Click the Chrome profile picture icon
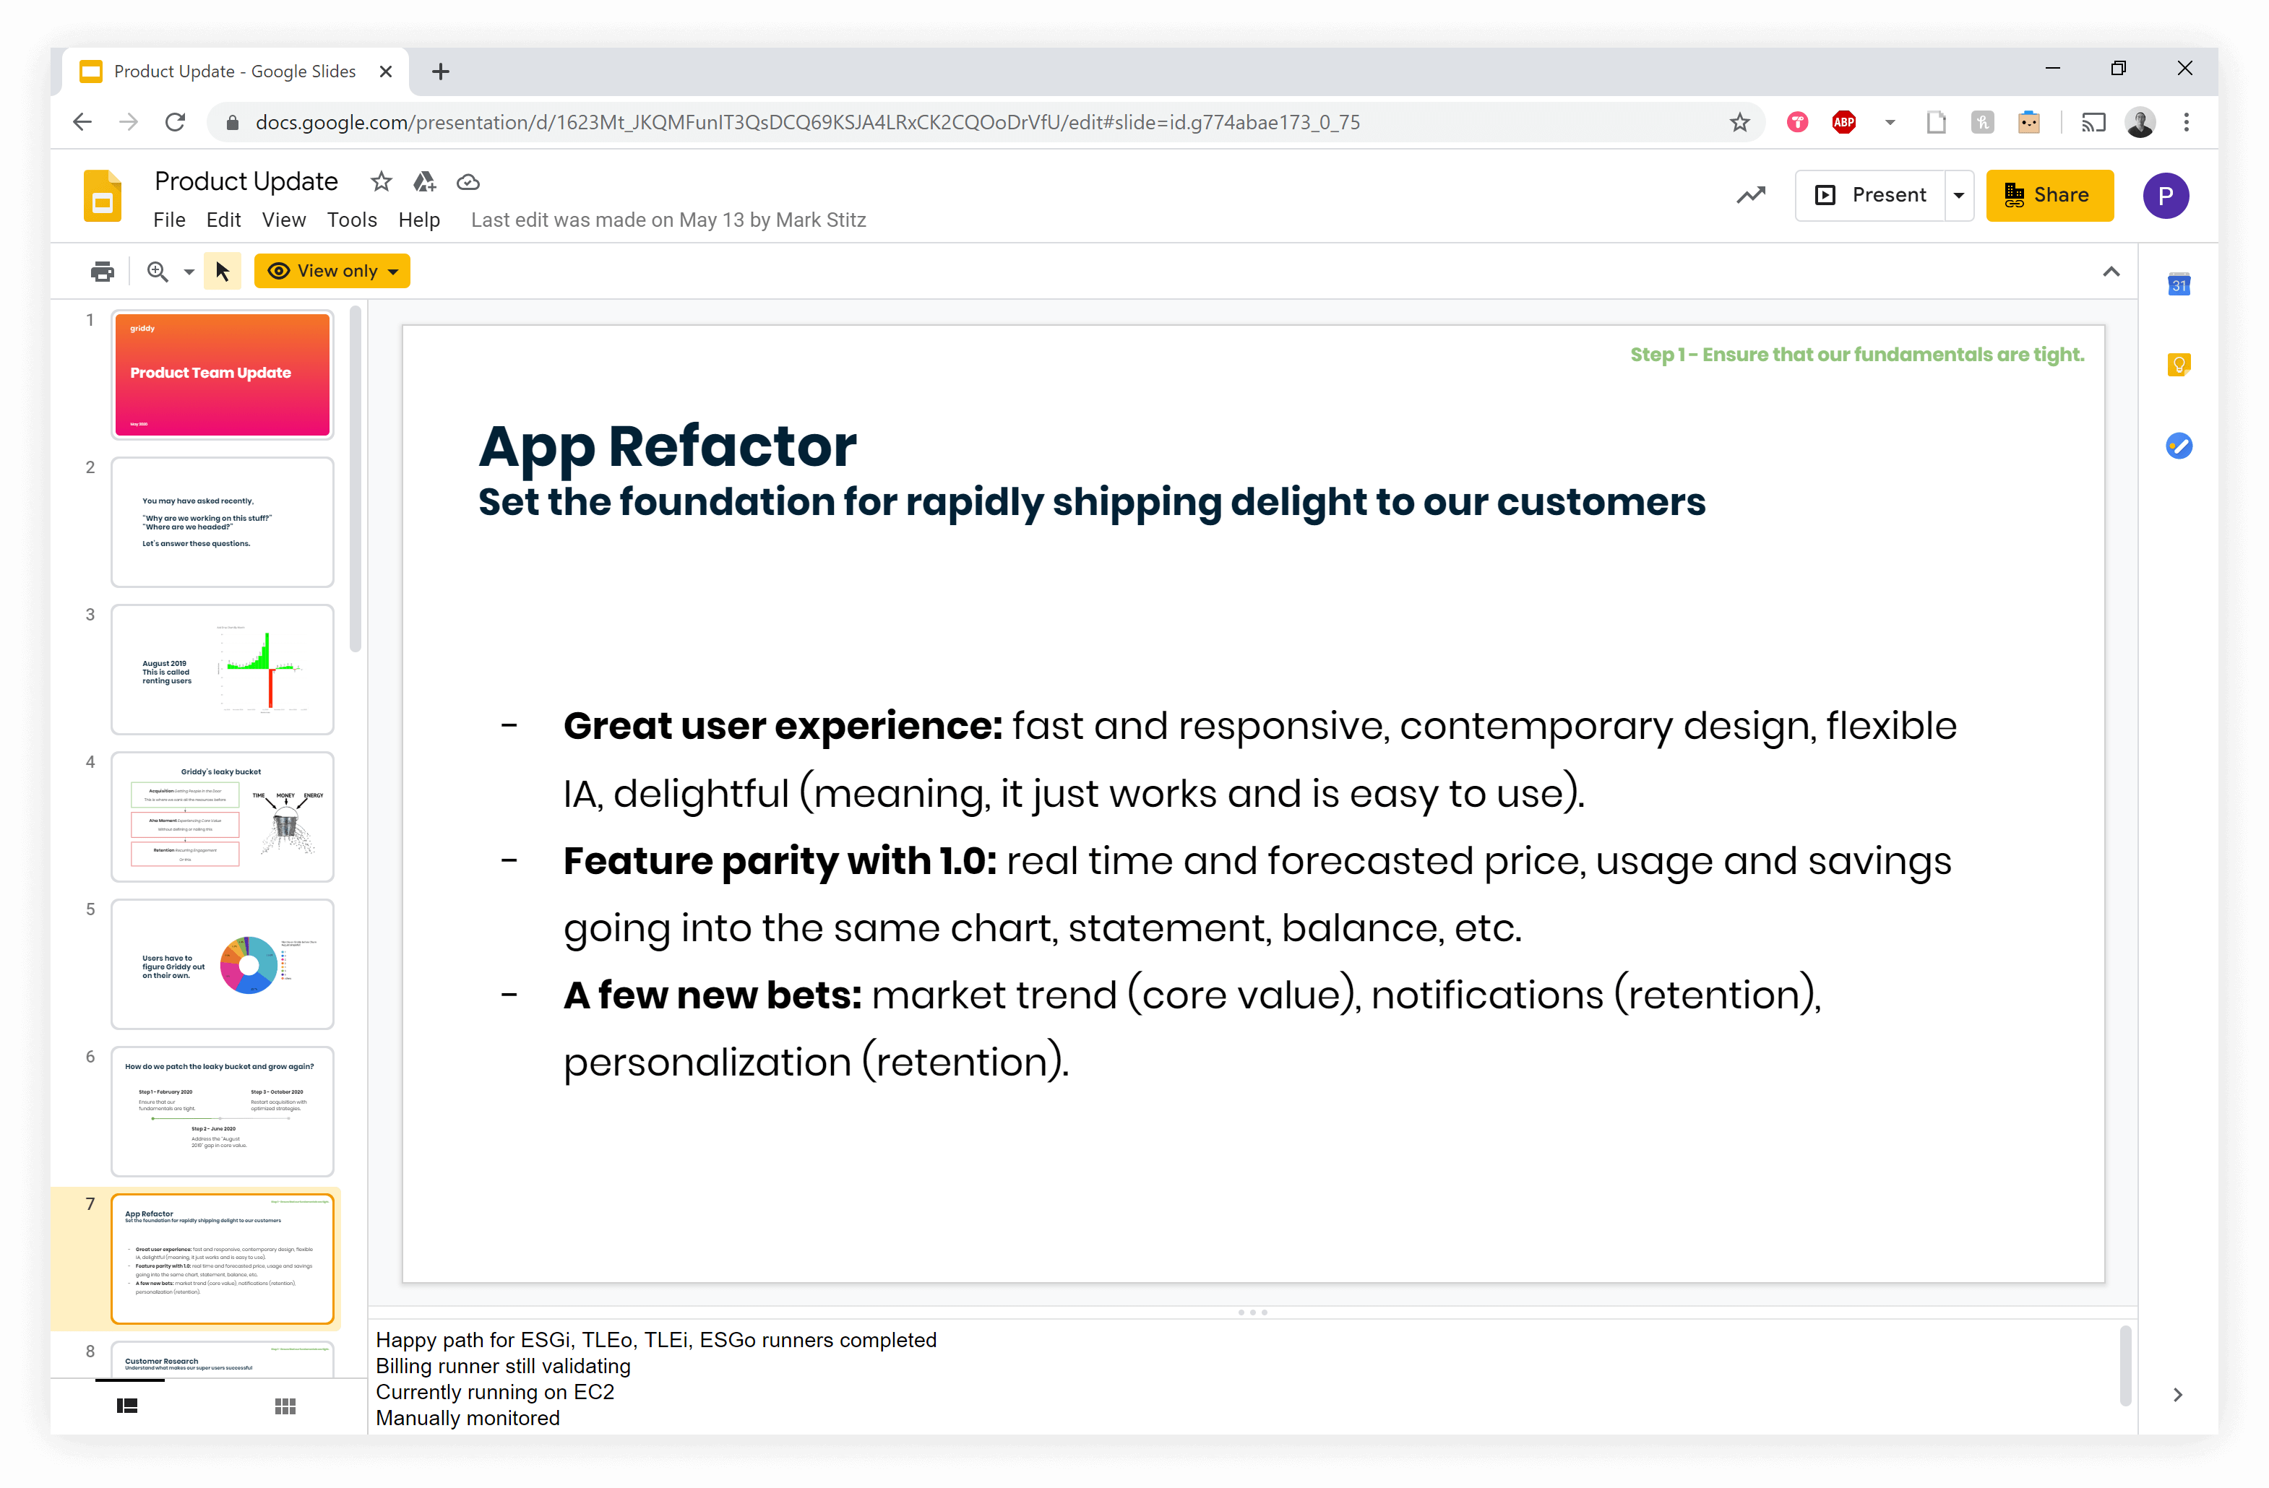 pos(2140,122)
